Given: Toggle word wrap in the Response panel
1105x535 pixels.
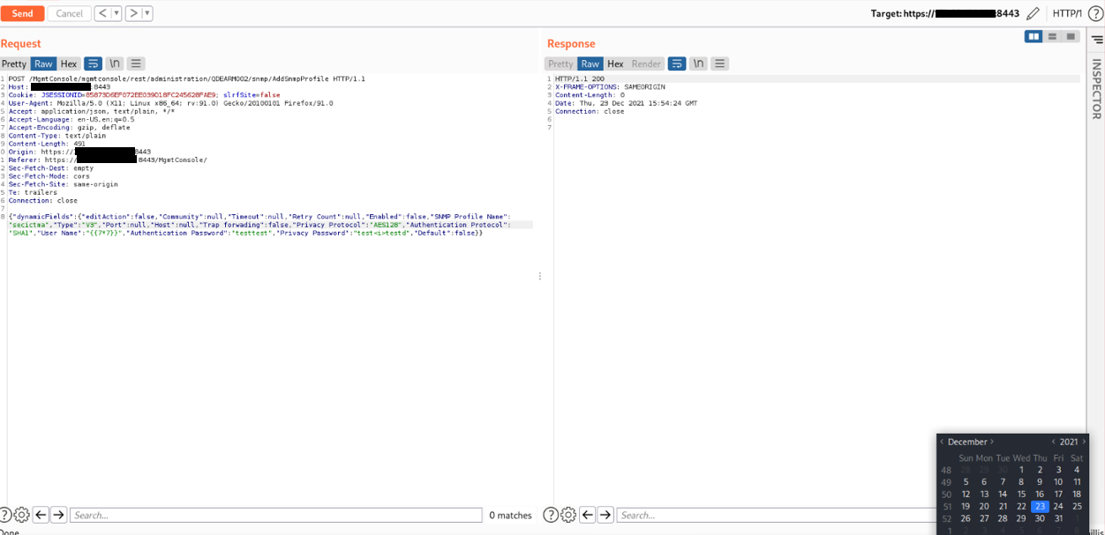Looking at the screenshot, I should pos(676,63).
